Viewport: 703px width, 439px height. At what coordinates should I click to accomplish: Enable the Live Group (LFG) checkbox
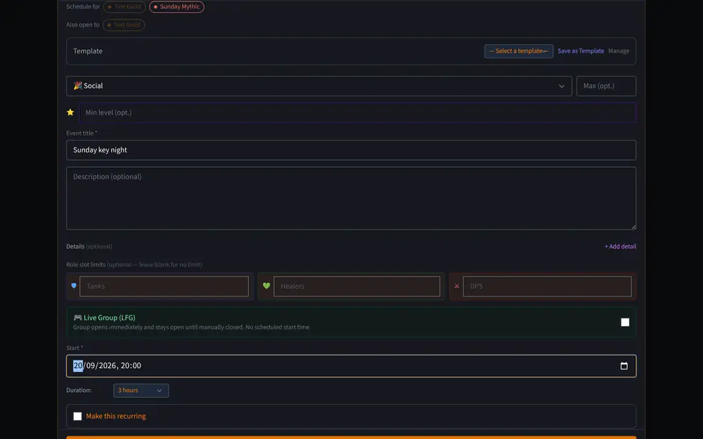click(x=625, y=322)
